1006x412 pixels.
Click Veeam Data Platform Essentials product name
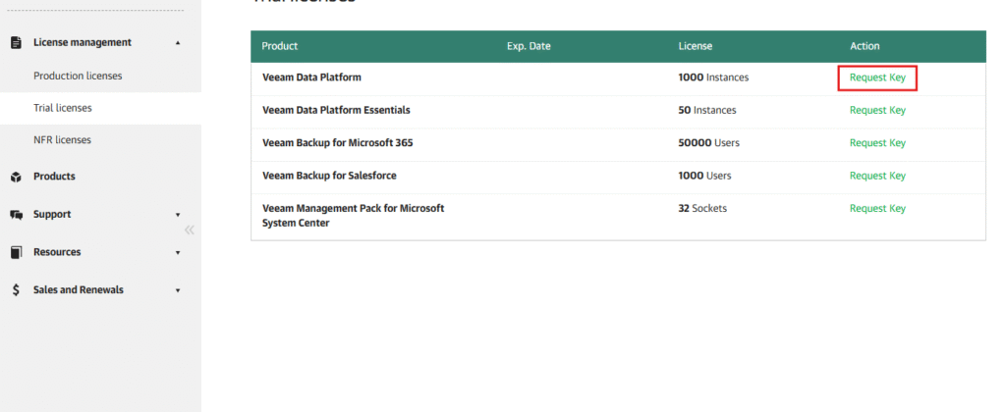pyautogui.click(x=336, y=110)
